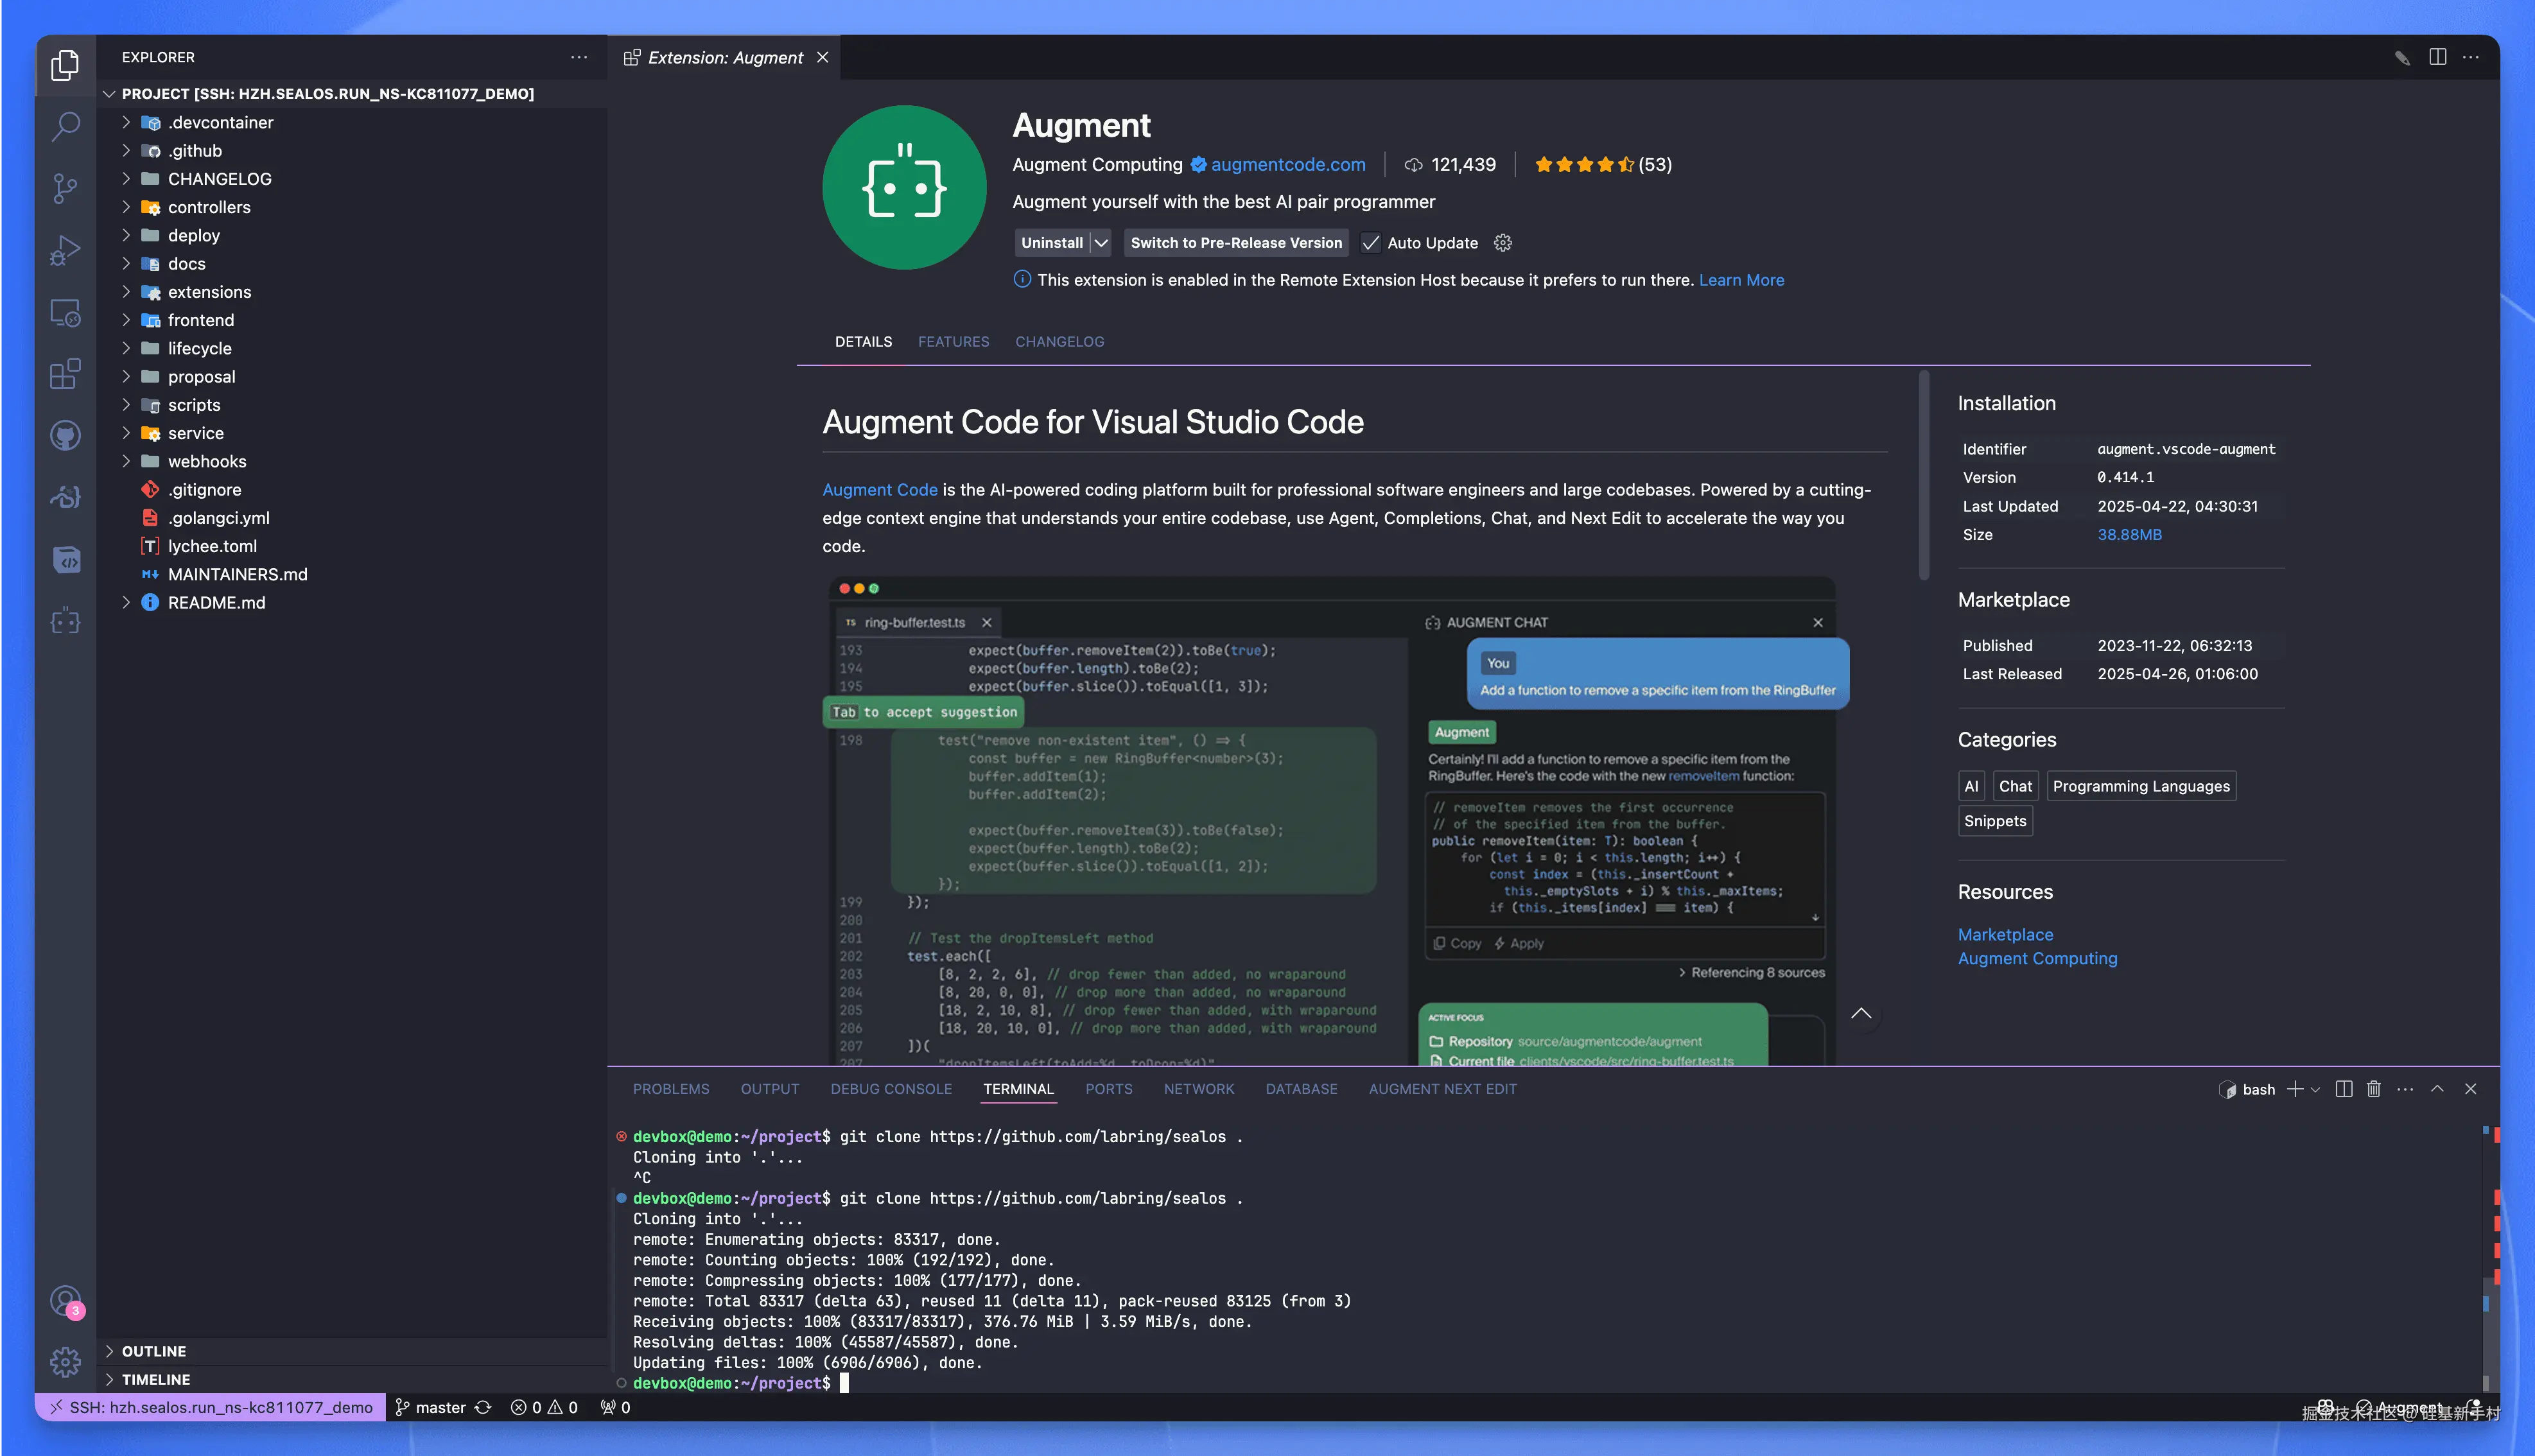Open Run and Debug view
The width and height of the screenshot is (2535, 1456).
(x=65, y=250)
